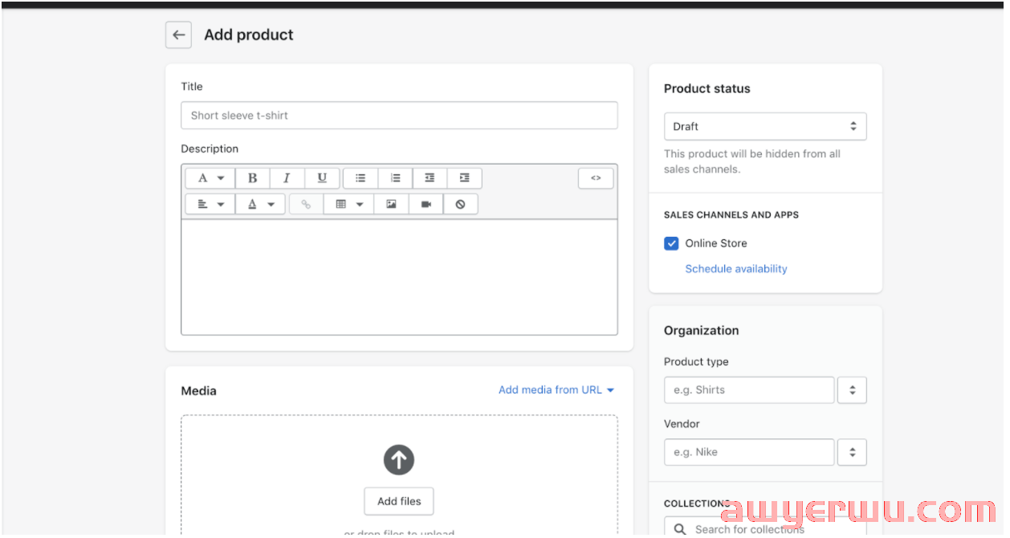
Task: Toggle italic formatting in description editor
Action: click(x=287, y=178)
